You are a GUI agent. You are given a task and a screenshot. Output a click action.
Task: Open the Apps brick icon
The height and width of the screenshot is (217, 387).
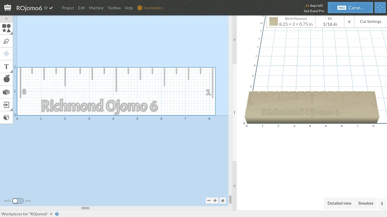coord(6,92)
